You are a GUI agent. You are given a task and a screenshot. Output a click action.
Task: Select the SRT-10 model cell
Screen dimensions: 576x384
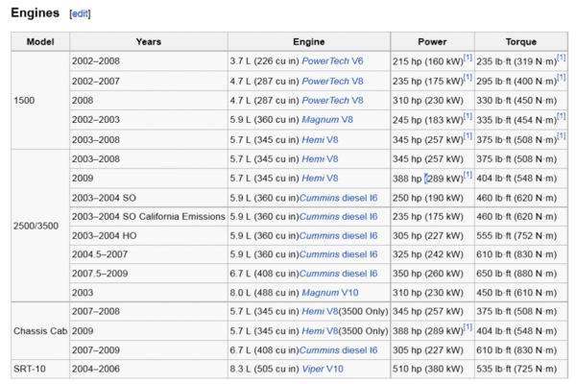pyautogui.click(x=40, y=369)
